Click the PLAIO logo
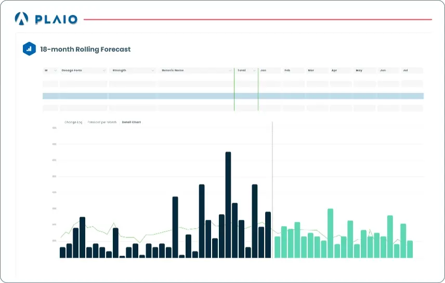Viewport: 445px width, 283px height. [46, 19]
